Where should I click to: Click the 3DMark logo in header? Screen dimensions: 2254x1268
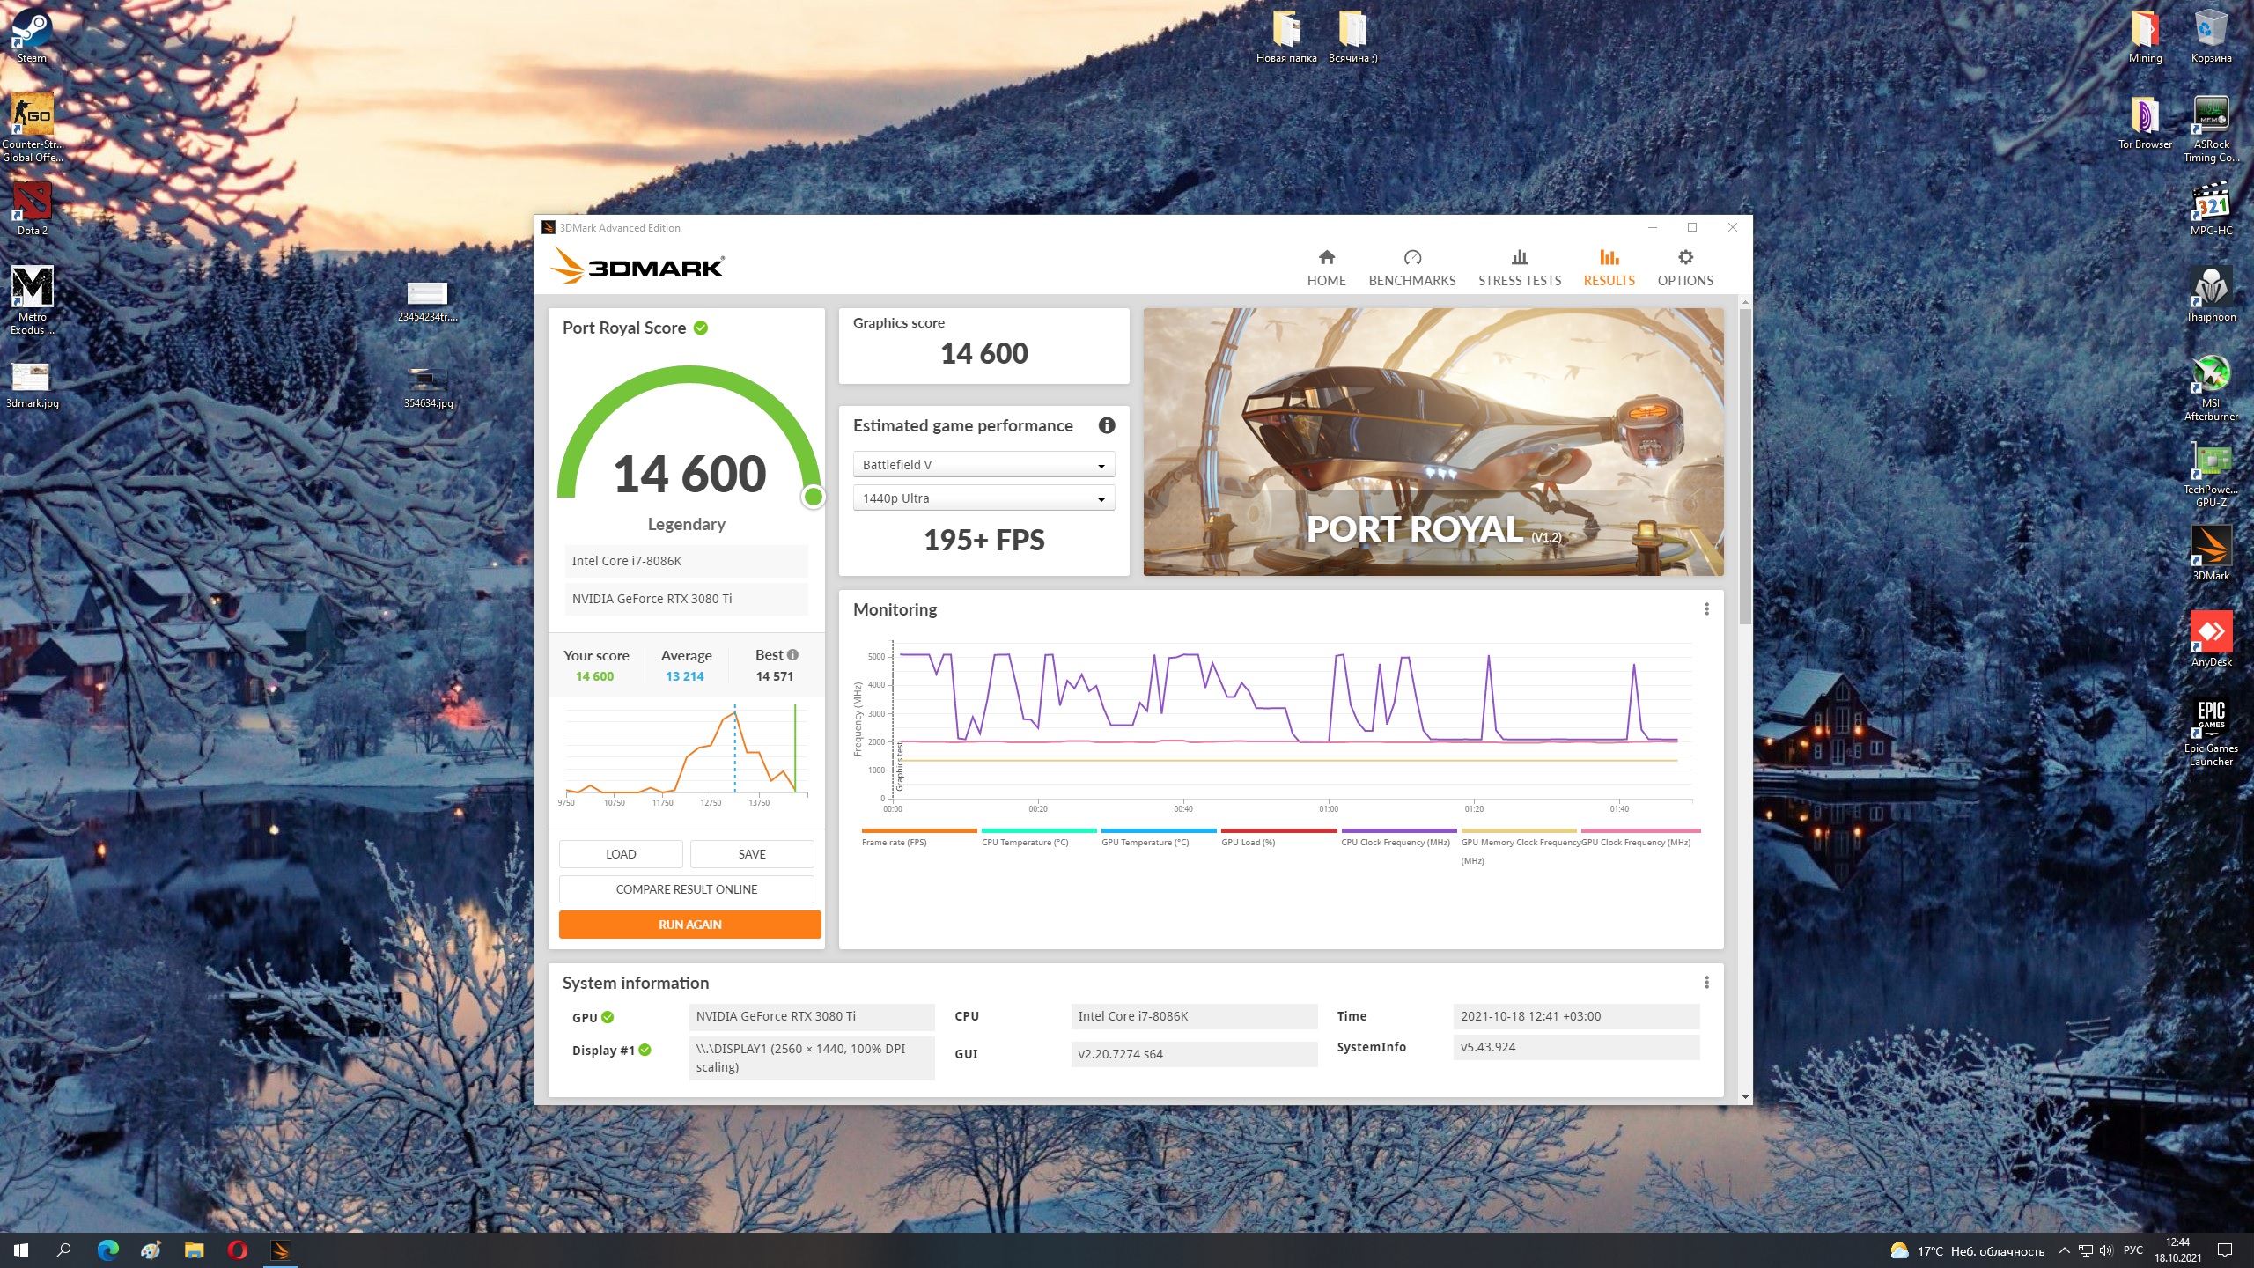pyautogui.click(x=637, y=266)
